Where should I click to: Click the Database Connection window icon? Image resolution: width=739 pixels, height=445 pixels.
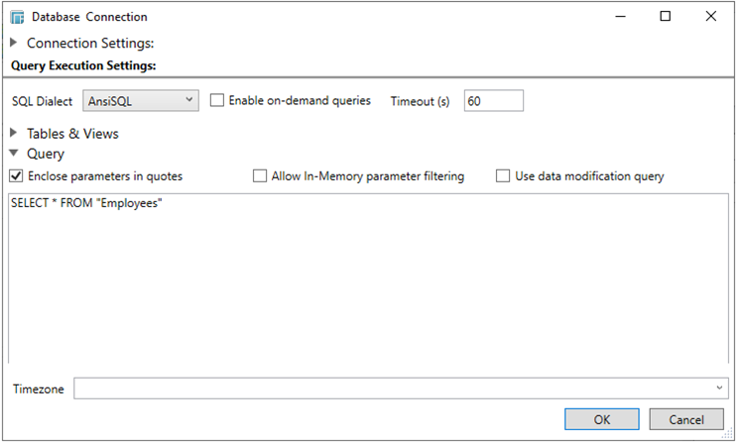[x=17, y=17]
